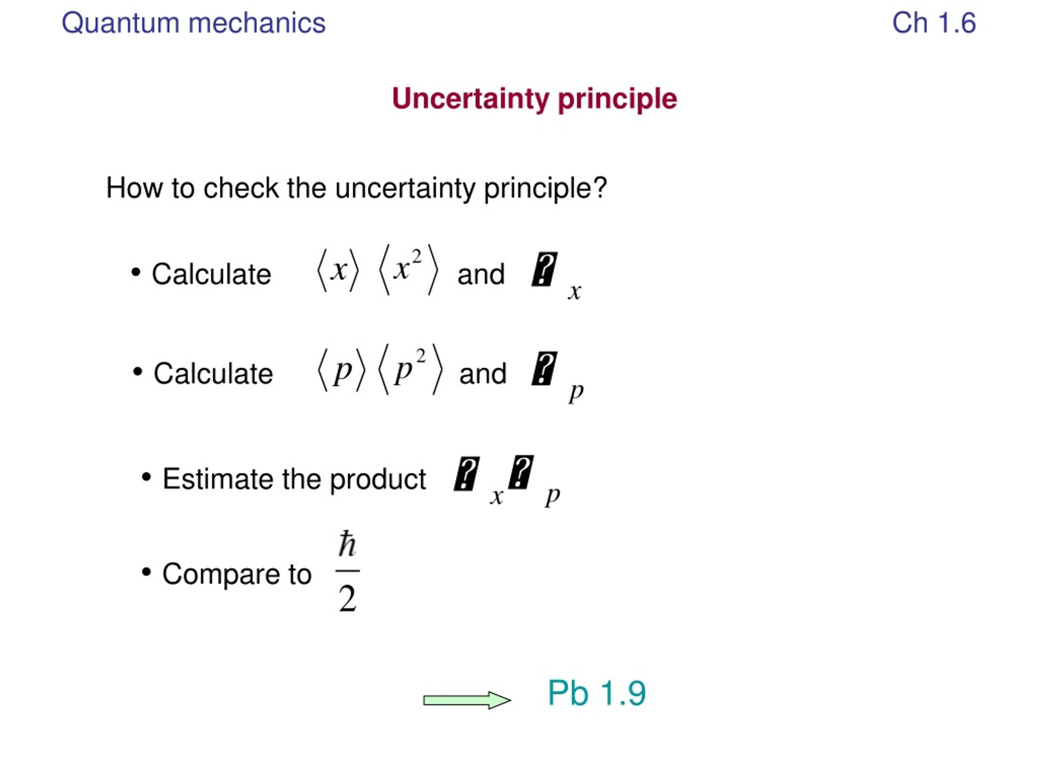The image size is (1038, 778).
Task: Click the Estimate the product bullet text
Action: click(x=294, y=479)
